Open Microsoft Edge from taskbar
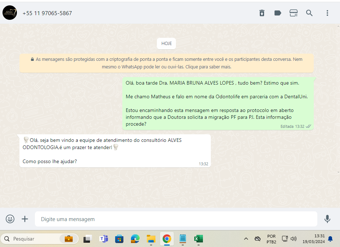This screenshot has height=247, width=340. (135, 239)
